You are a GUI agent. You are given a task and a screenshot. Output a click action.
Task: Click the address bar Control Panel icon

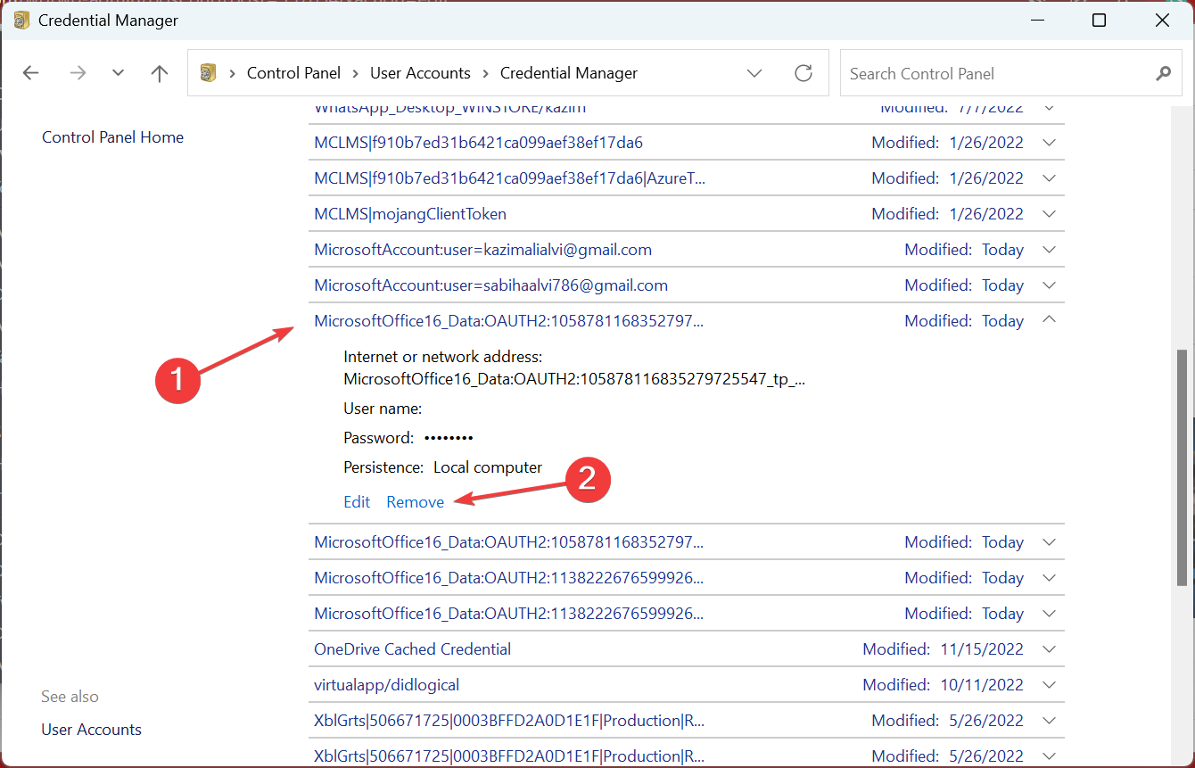[209, 73]
